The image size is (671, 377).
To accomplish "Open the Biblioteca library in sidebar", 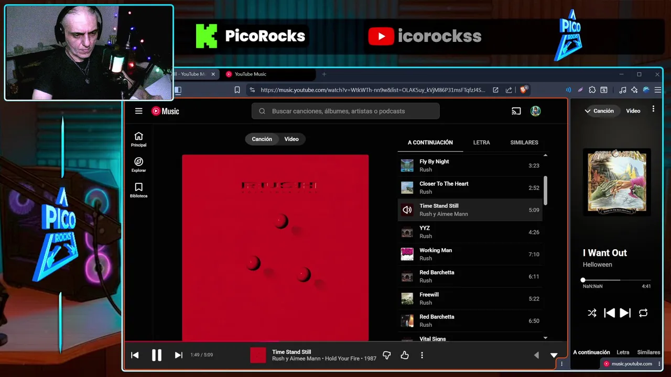I will coord(138,190).
